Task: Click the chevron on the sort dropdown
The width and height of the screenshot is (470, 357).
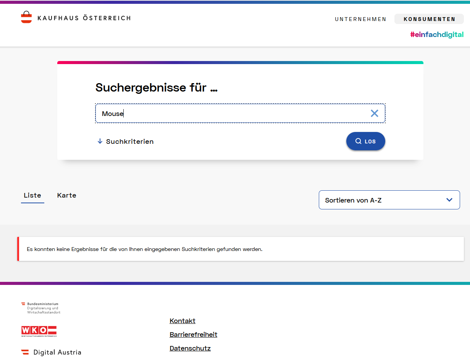Action: tap(449, 200)
